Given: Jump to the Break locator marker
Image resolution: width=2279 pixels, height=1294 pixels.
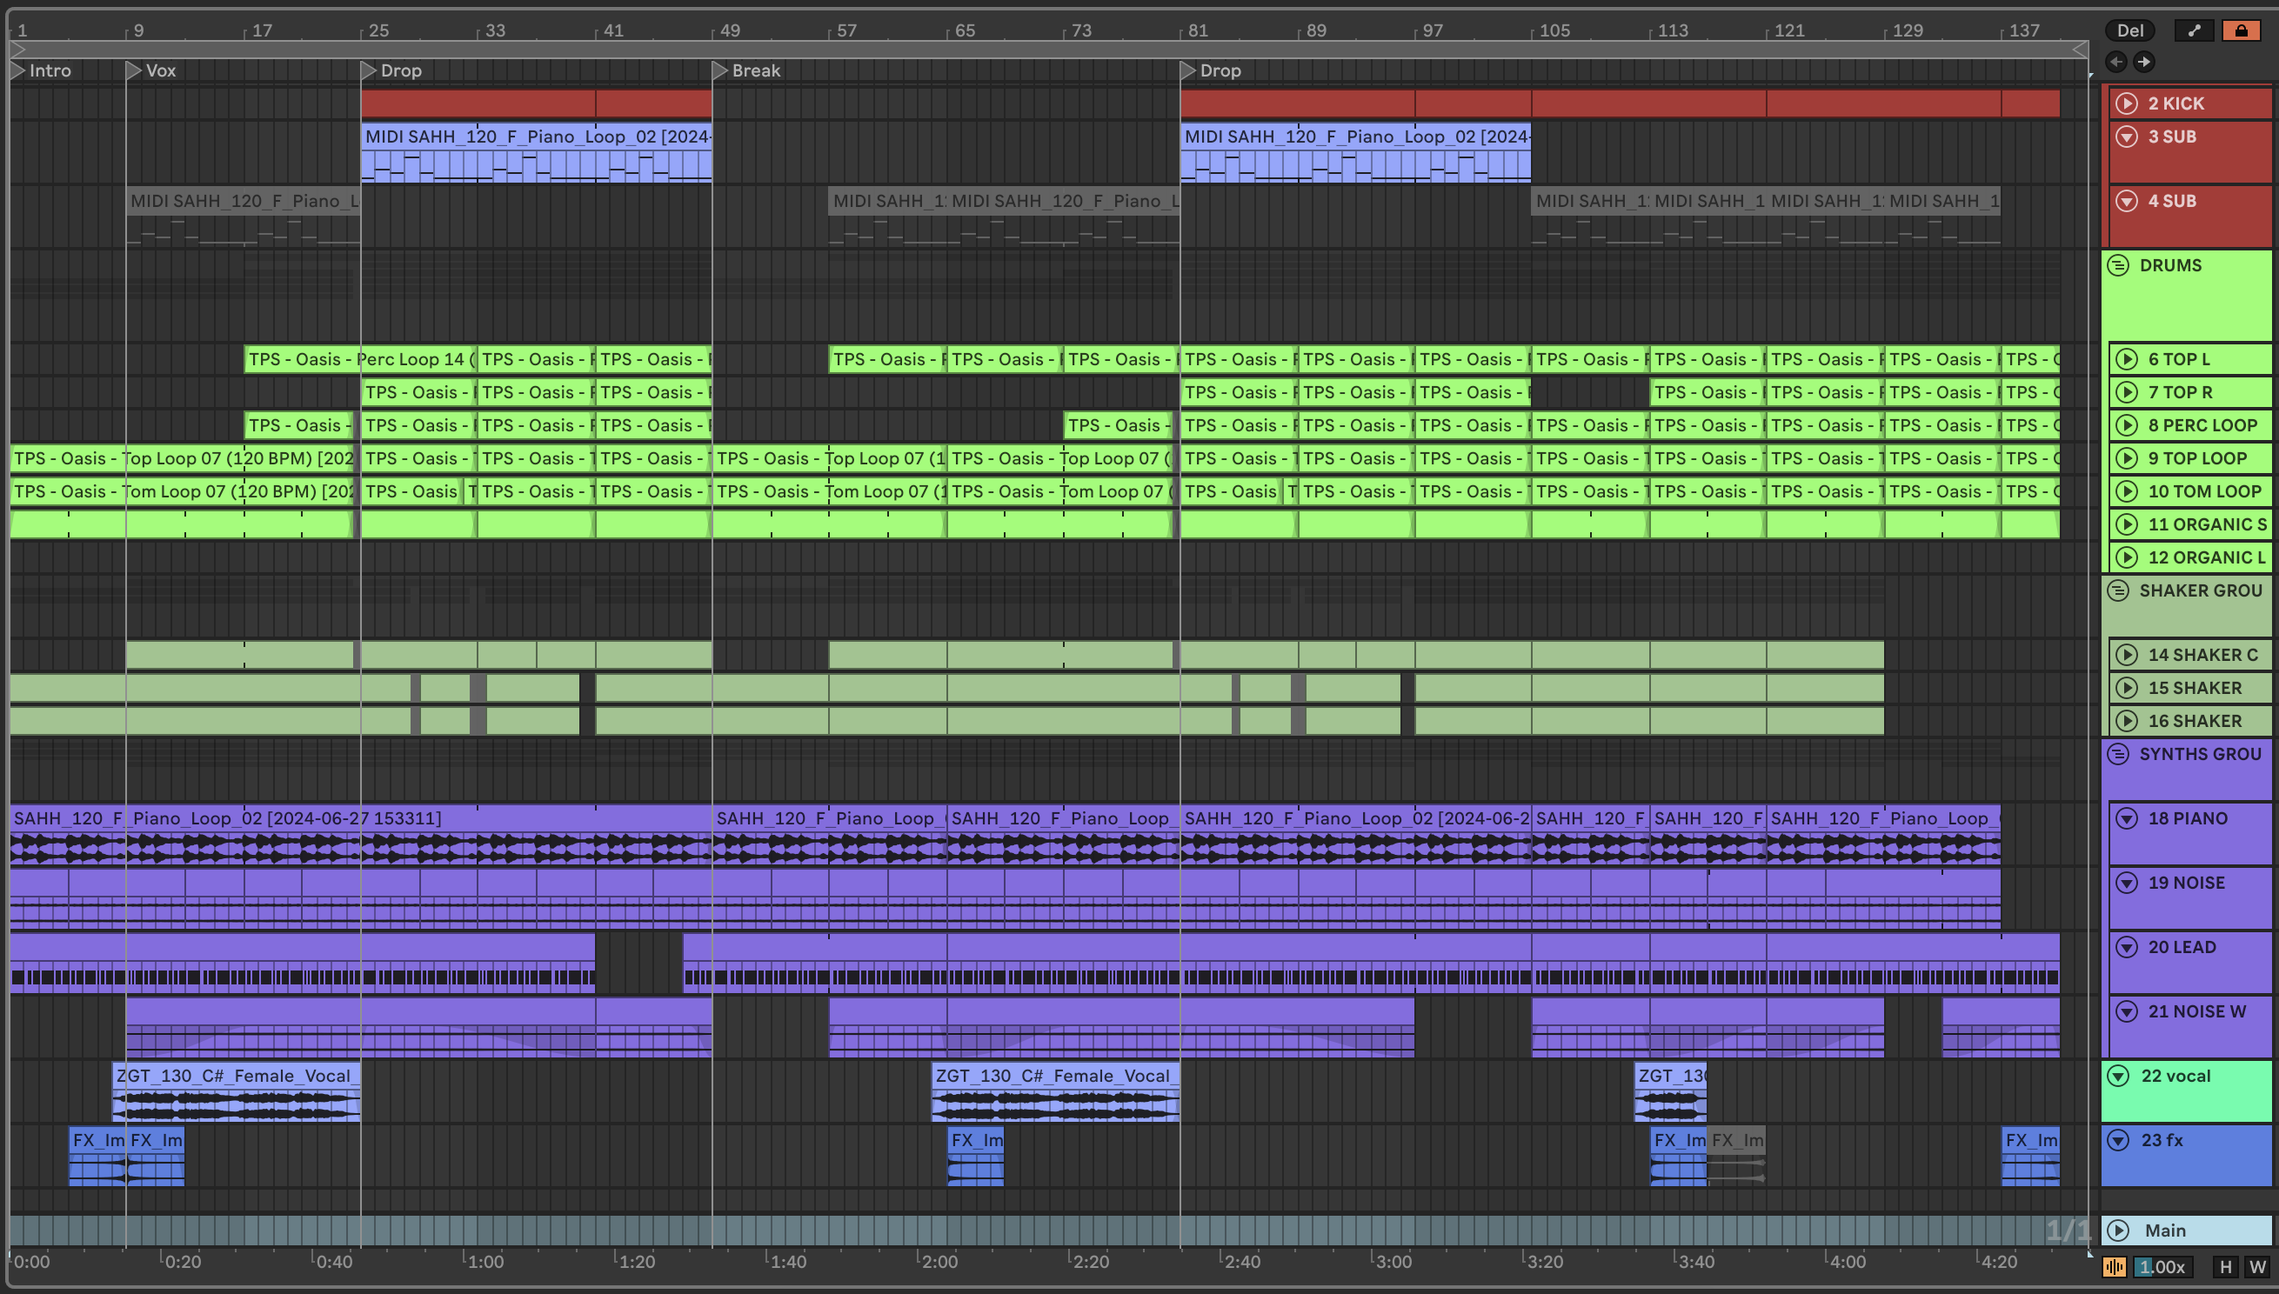Looking at the screenshot, I should tap(721, 70).
